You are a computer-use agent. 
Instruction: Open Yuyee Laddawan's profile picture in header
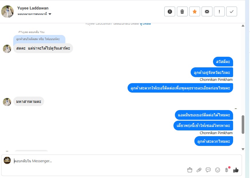point(7,11)
